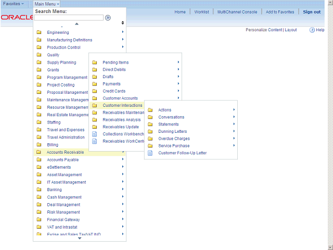Image resolution: width=333 pixels, height=250 pixels.
Task: Click the Sign out link
Action: point(312,12)
